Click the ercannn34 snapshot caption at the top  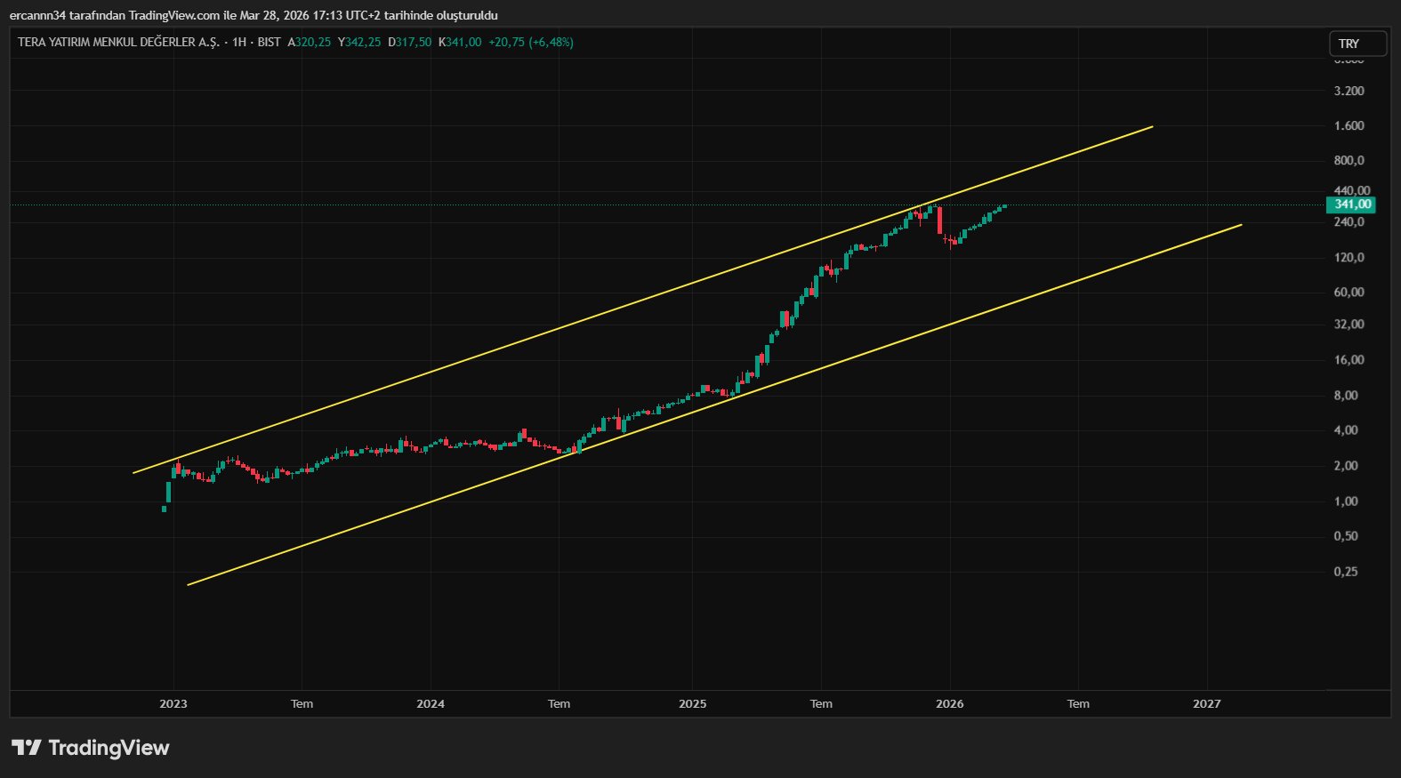254,15
